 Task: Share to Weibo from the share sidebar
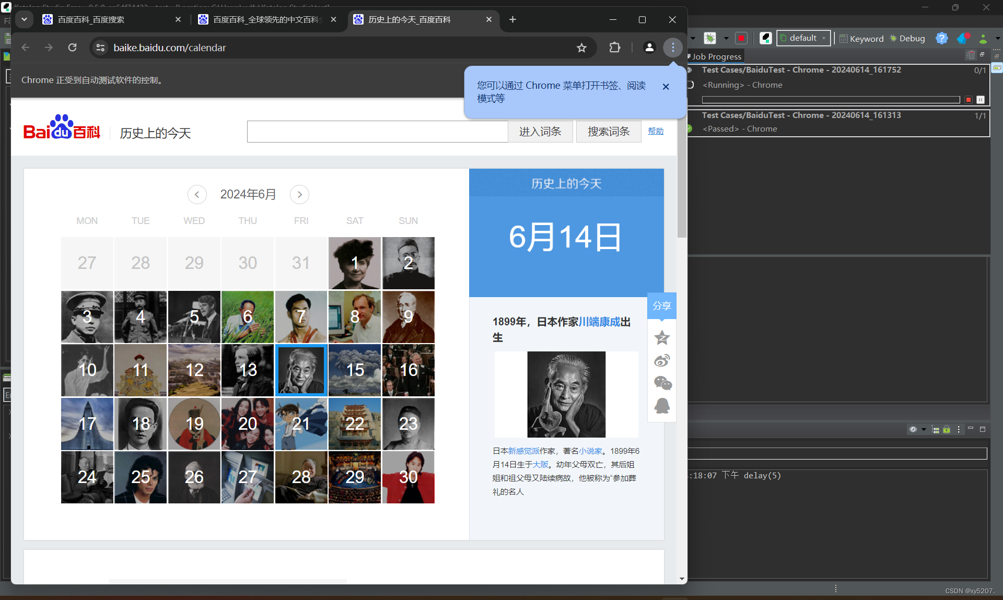click(x=662, y=361)
